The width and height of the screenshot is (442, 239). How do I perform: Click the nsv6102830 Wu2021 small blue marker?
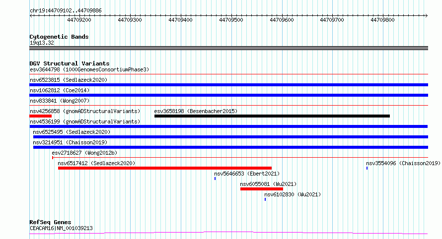pos(265,199)
